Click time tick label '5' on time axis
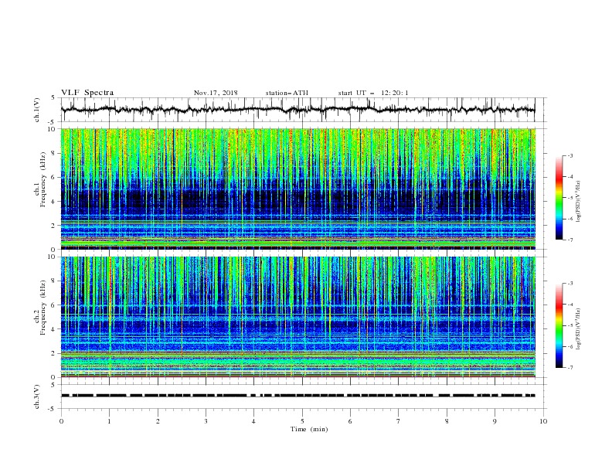The image size is (612, 473). [x=302, y=421]
